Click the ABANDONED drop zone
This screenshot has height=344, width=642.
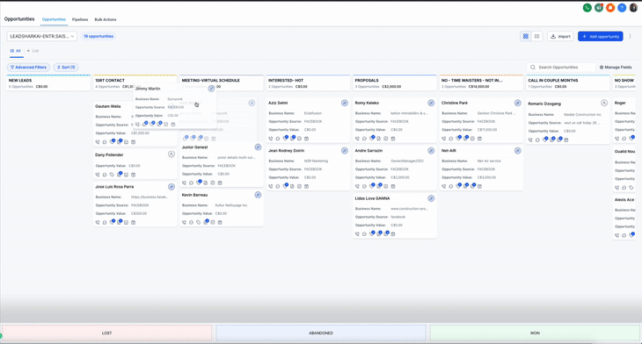321,333
